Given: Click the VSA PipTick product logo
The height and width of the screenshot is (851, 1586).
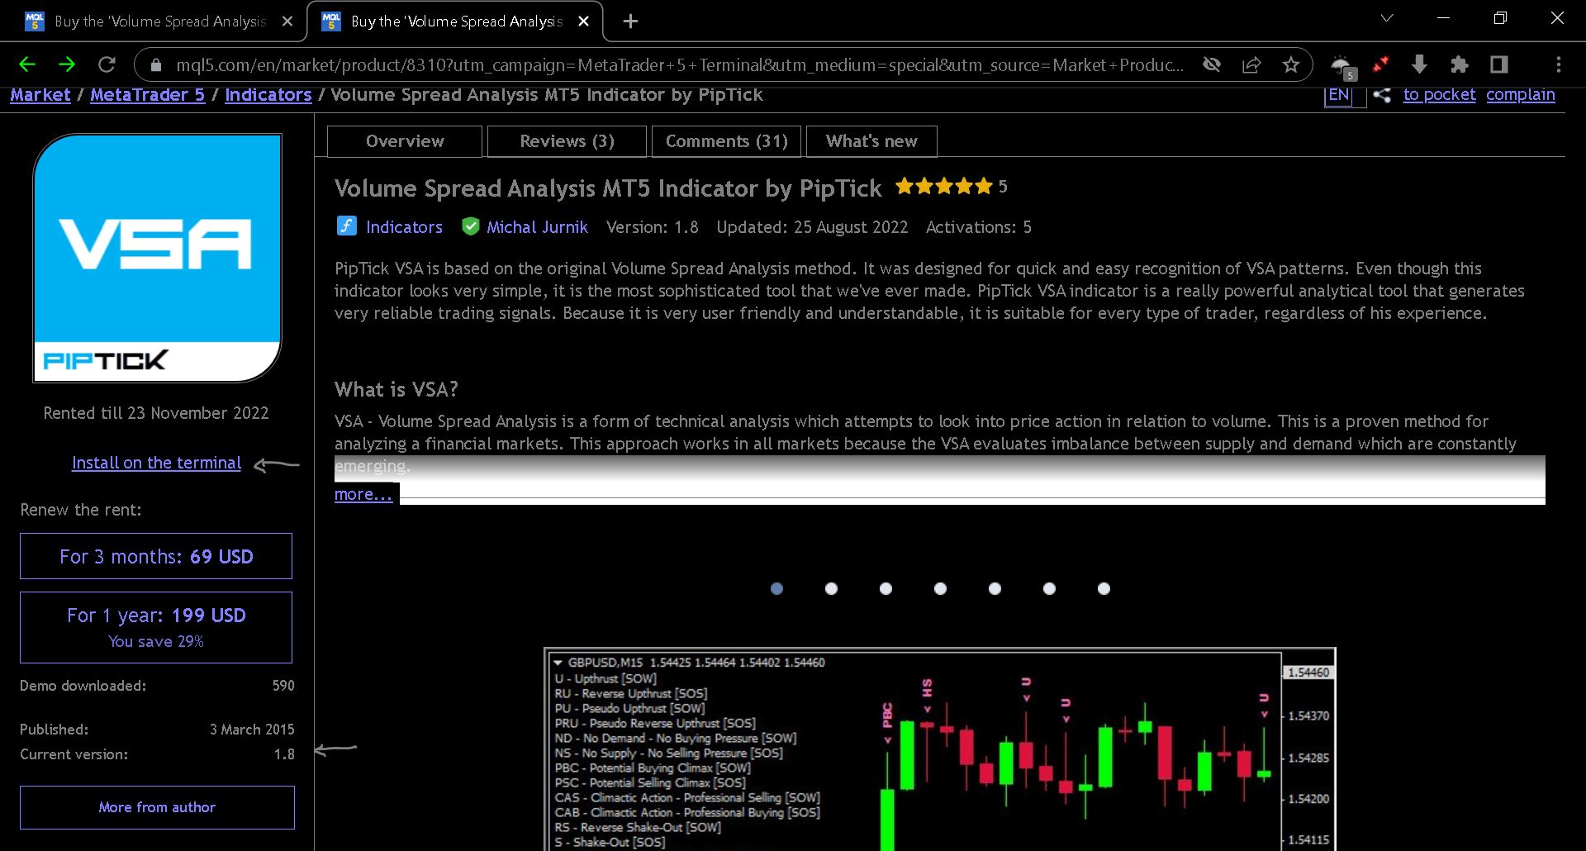Looking at the screenshot, I should pyautogui.click(x=157, y=258).
